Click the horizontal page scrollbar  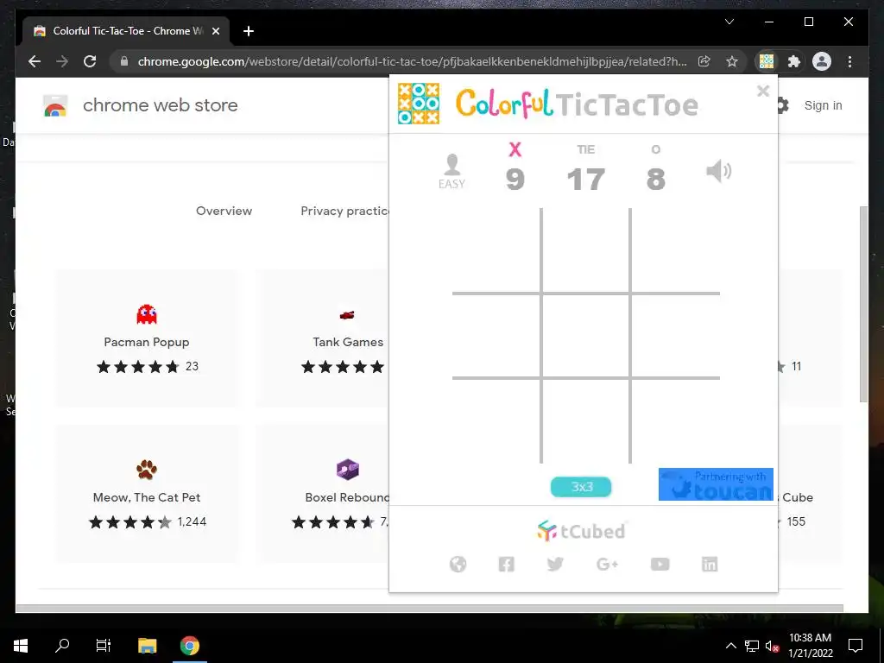pyautogui.click(x=430, y=609)
